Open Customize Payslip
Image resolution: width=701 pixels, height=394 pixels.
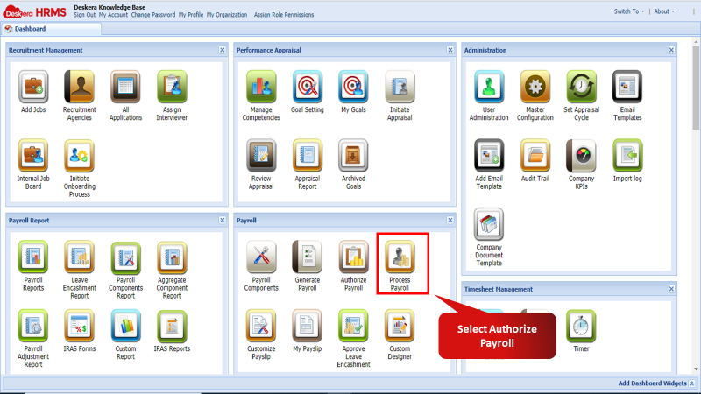pos(261,326)
